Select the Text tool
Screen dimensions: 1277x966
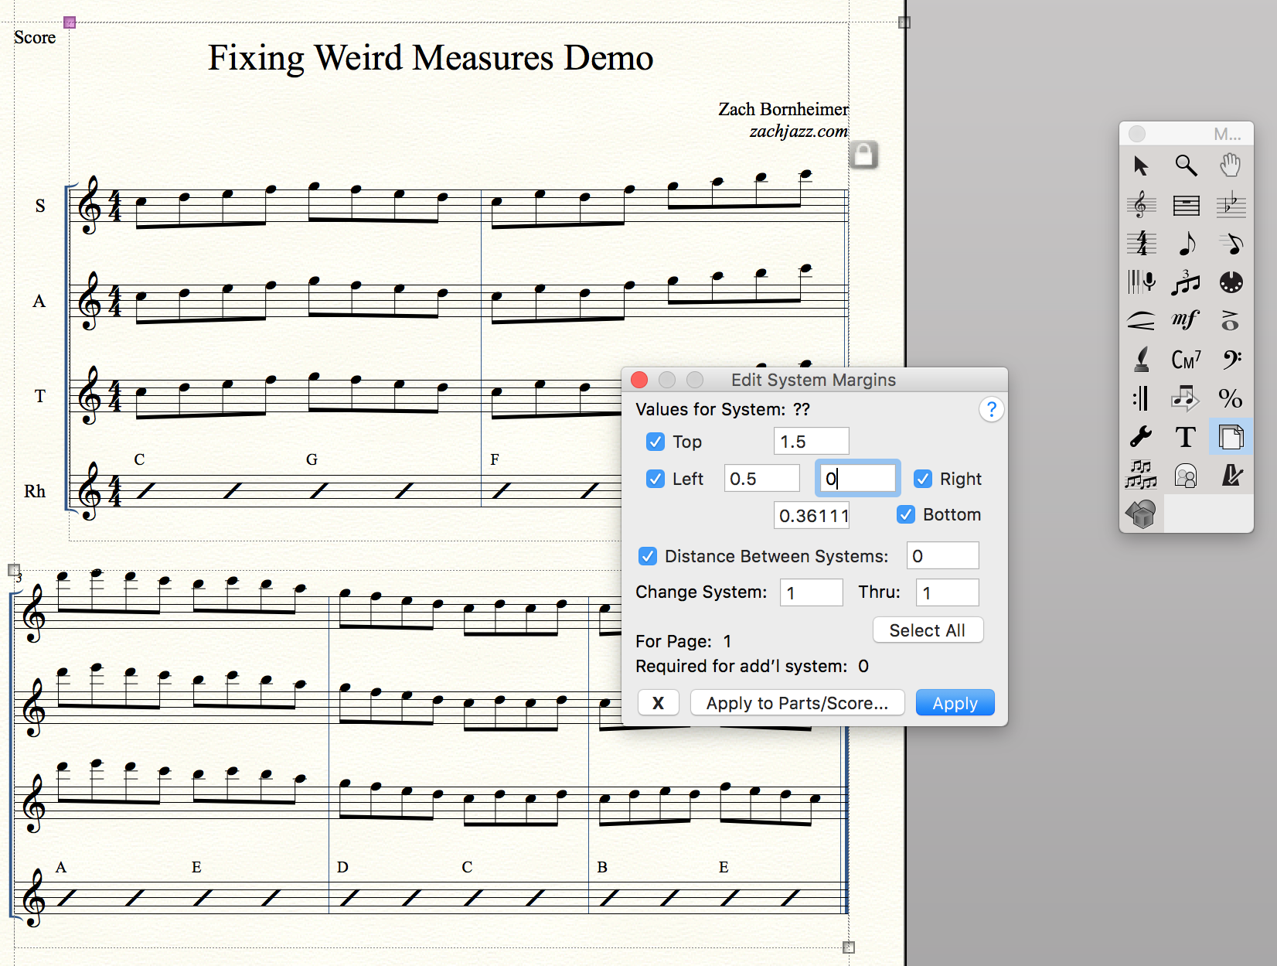click(1186, 437)
